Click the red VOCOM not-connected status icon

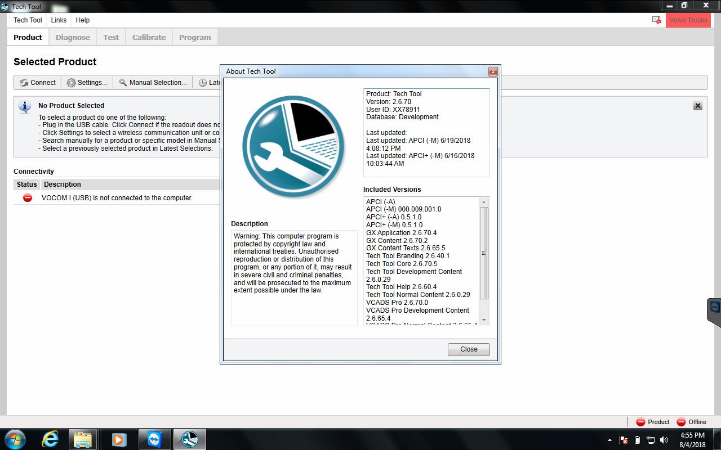27,197
